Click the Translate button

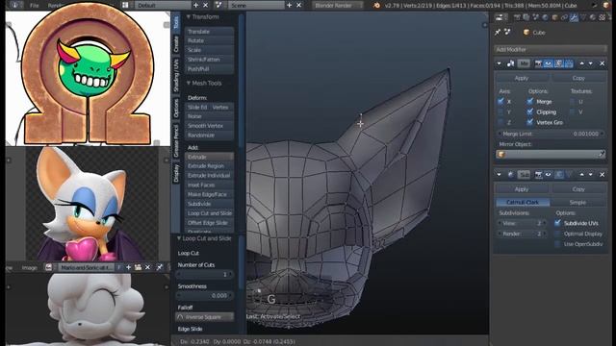pos(209,32)
